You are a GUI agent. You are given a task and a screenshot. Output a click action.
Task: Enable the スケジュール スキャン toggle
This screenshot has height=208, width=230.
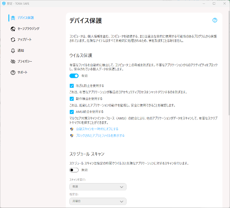tap(74, 170)
